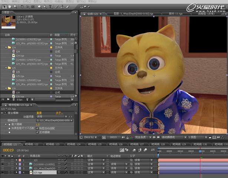This screenshot has width=228, height=178.
Task: Click the current time indicator marker on ruler
Action: (200, 152)
